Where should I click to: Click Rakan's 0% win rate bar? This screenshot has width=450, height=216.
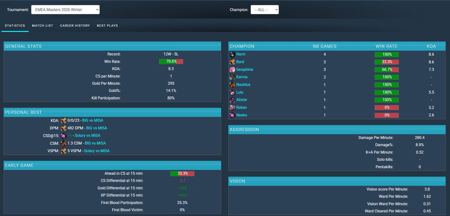pos(387,107)
